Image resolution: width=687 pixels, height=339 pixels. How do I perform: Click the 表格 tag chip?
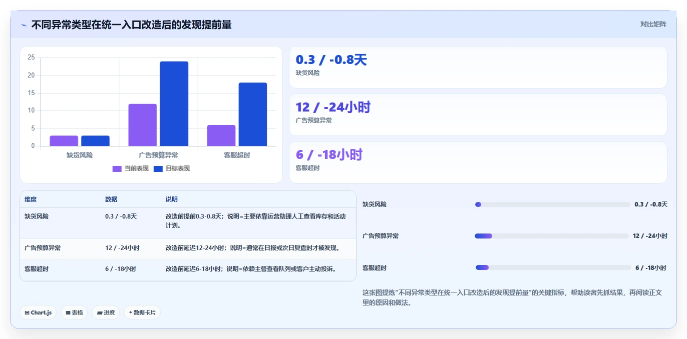tap(74, 312)
